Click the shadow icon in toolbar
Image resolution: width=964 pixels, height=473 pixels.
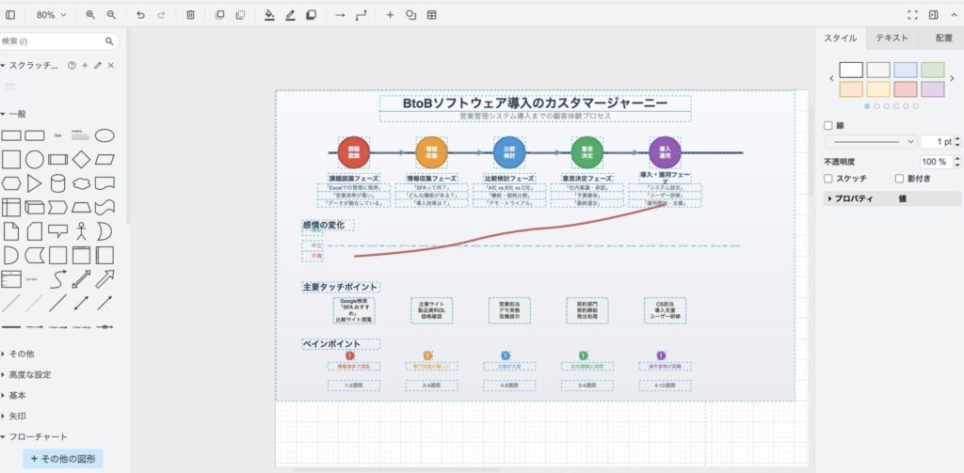[311, 15]
